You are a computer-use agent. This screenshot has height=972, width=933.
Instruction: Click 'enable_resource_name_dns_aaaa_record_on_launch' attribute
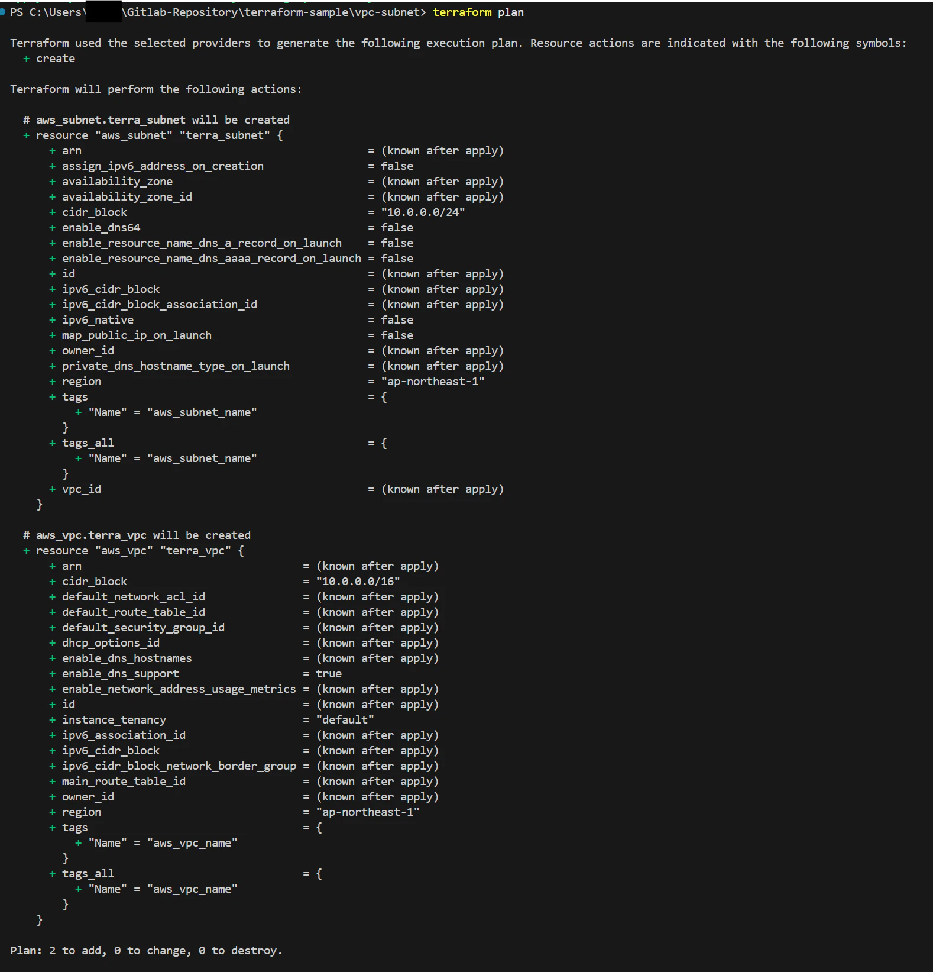coord(212,259)
